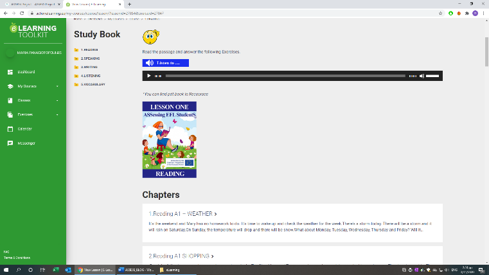Click the Lesson One Reading book cover
The image size is (489, 275).
170,139
